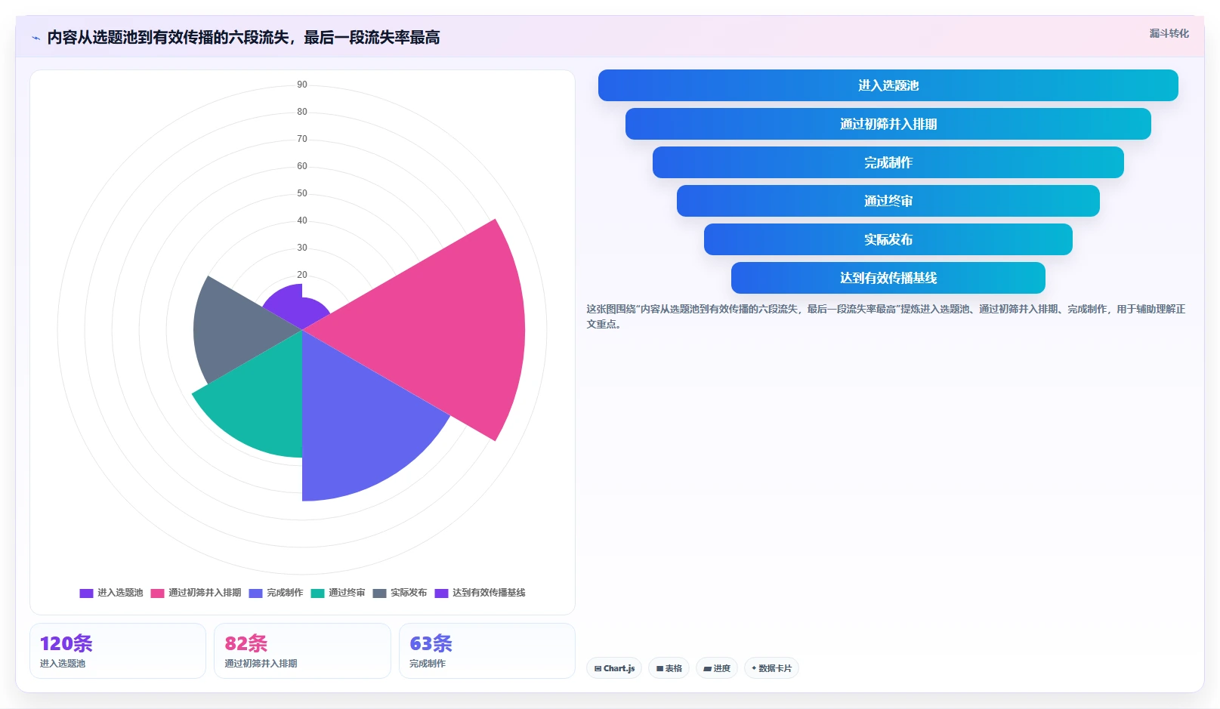Click the axis tick label 80

(302, 112)
